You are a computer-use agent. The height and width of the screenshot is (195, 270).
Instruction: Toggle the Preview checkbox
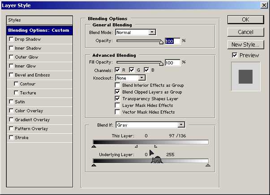[x=235, y=55]
